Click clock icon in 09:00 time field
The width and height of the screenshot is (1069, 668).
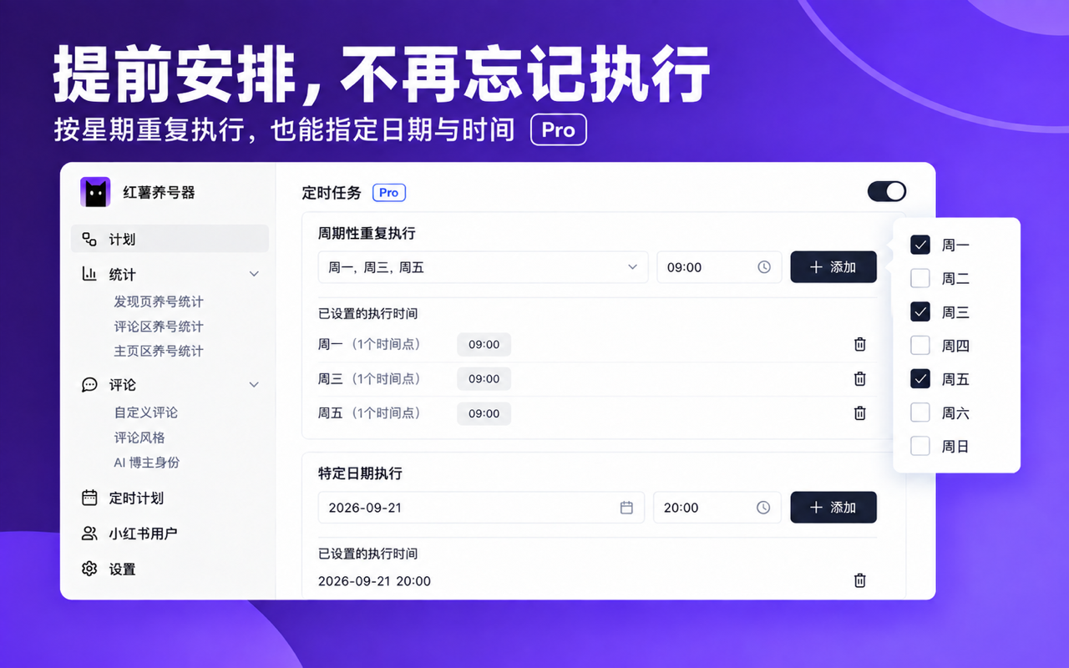pyautogui.click(x=764, y=267)
